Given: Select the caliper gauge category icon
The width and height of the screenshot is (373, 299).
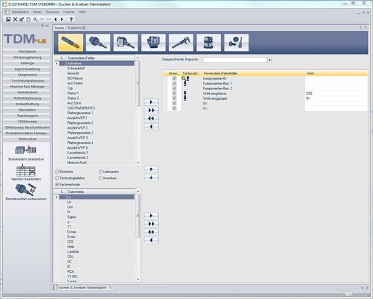Looking at the screenshot, I should 181,42.
